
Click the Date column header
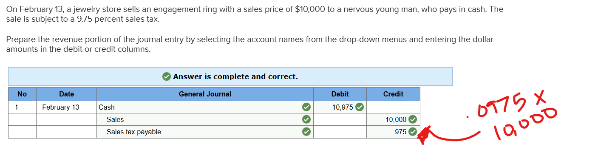(x=66, y=94)
